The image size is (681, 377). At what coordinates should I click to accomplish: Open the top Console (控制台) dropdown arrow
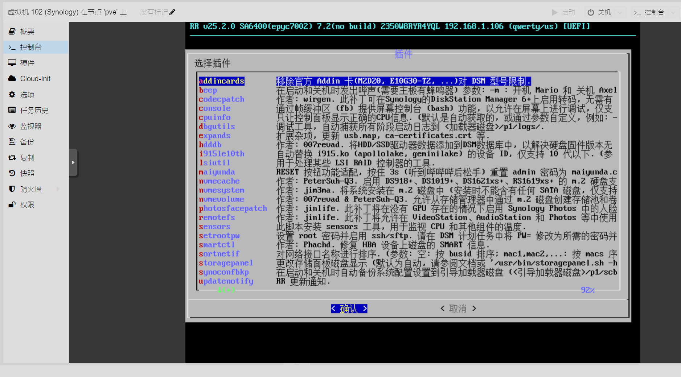(673, 12)
